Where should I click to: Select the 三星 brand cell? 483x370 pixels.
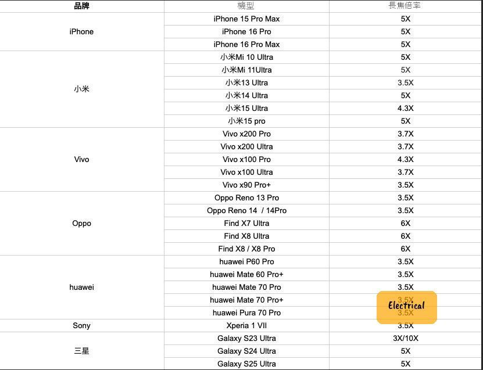click(x=81, y=351)
